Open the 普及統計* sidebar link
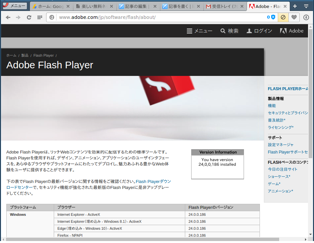This screenshot has height=243, width=314. pyautogui.click(x=276, y=120)
